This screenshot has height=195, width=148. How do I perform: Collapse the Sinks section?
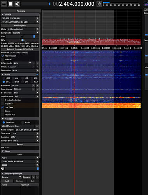pos(20,151)
